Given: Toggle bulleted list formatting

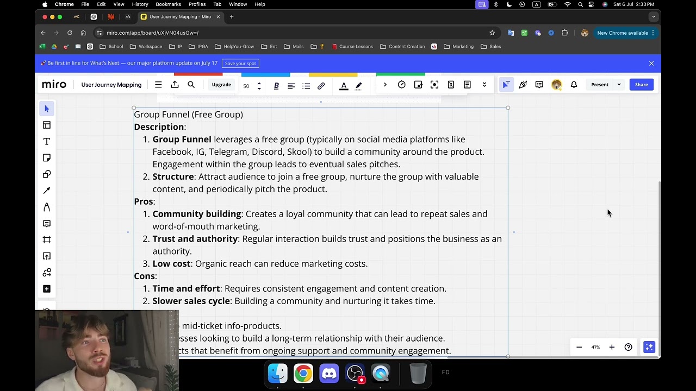Looking at the screenshot, I should (x=306, y=86).
